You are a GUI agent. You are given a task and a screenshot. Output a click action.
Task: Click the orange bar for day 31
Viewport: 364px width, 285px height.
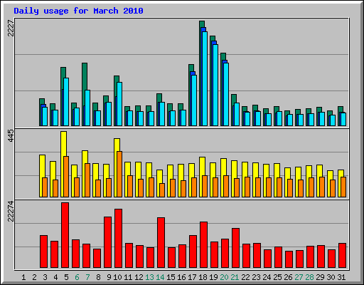coord(343,187)
